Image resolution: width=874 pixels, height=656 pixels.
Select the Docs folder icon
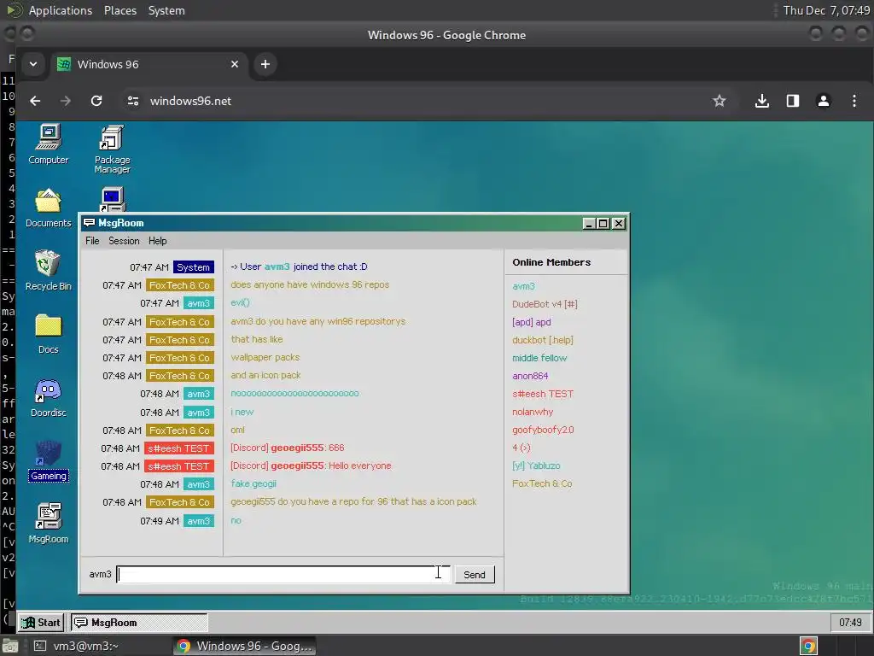tap(49, 334)
